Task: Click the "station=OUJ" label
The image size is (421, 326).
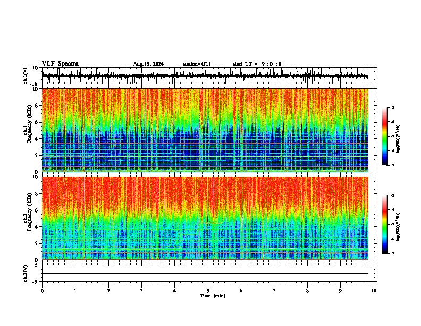Action: (x=197, y=64)
